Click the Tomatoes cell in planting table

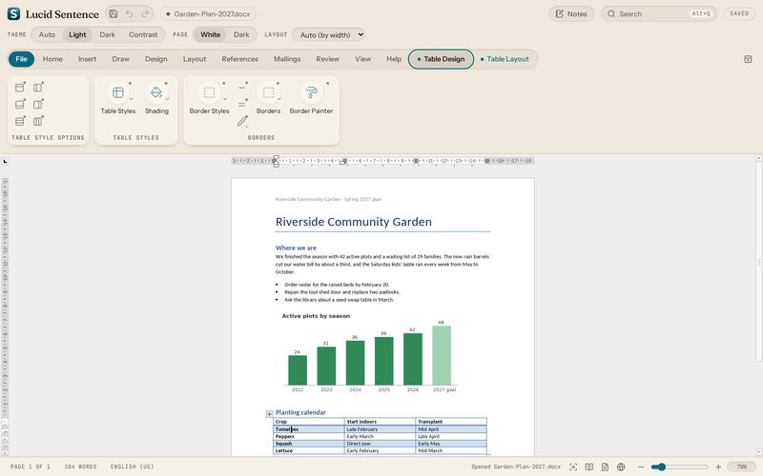tap(308, 429)
